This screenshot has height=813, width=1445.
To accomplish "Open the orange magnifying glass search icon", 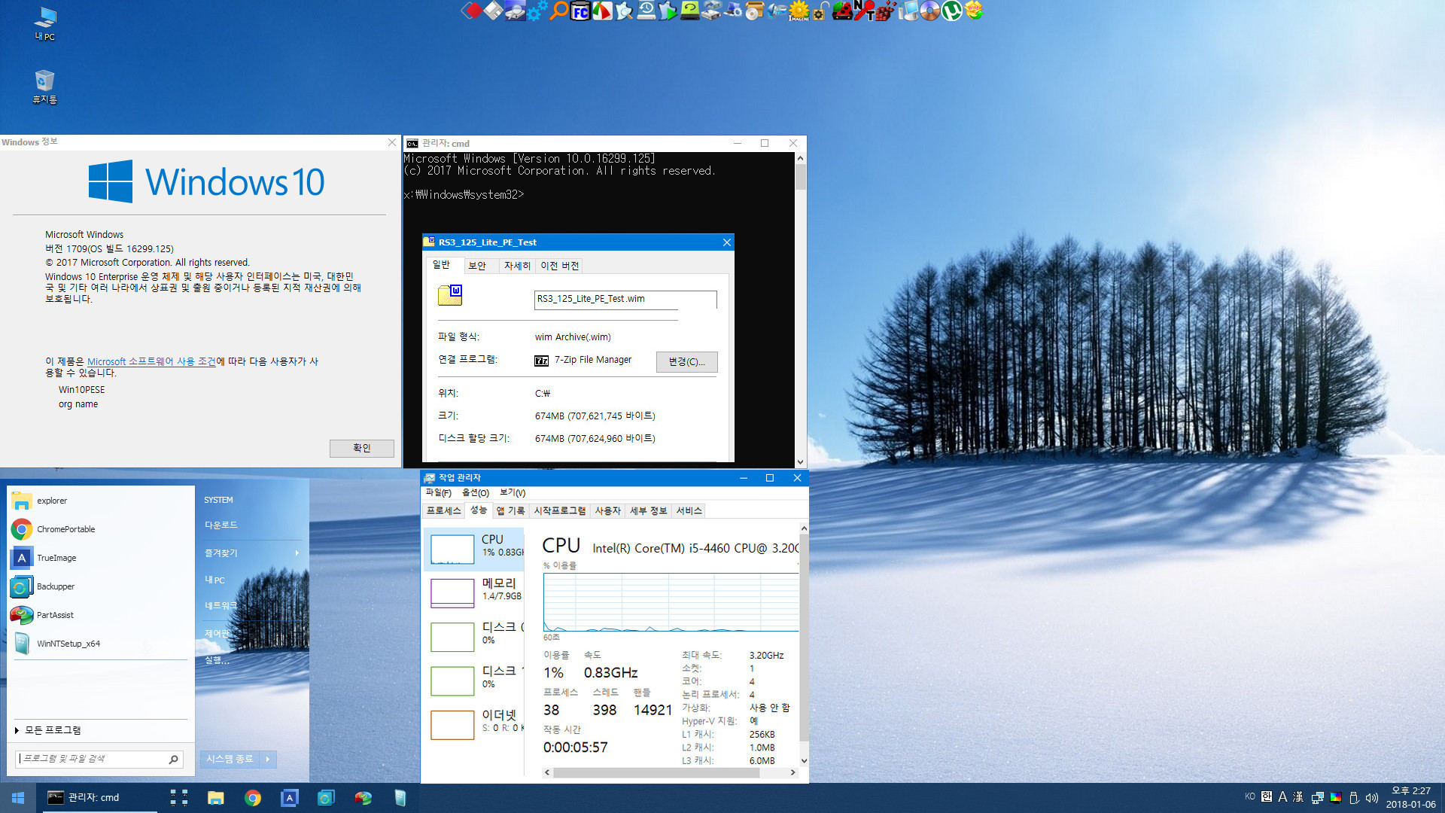I will [x=558, y=11].
